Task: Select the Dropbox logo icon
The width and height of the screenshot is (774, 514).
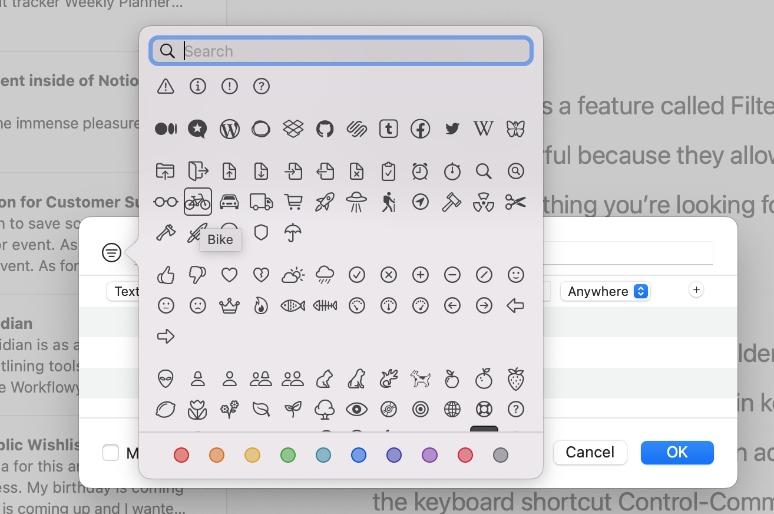Action: coord(293,128)
